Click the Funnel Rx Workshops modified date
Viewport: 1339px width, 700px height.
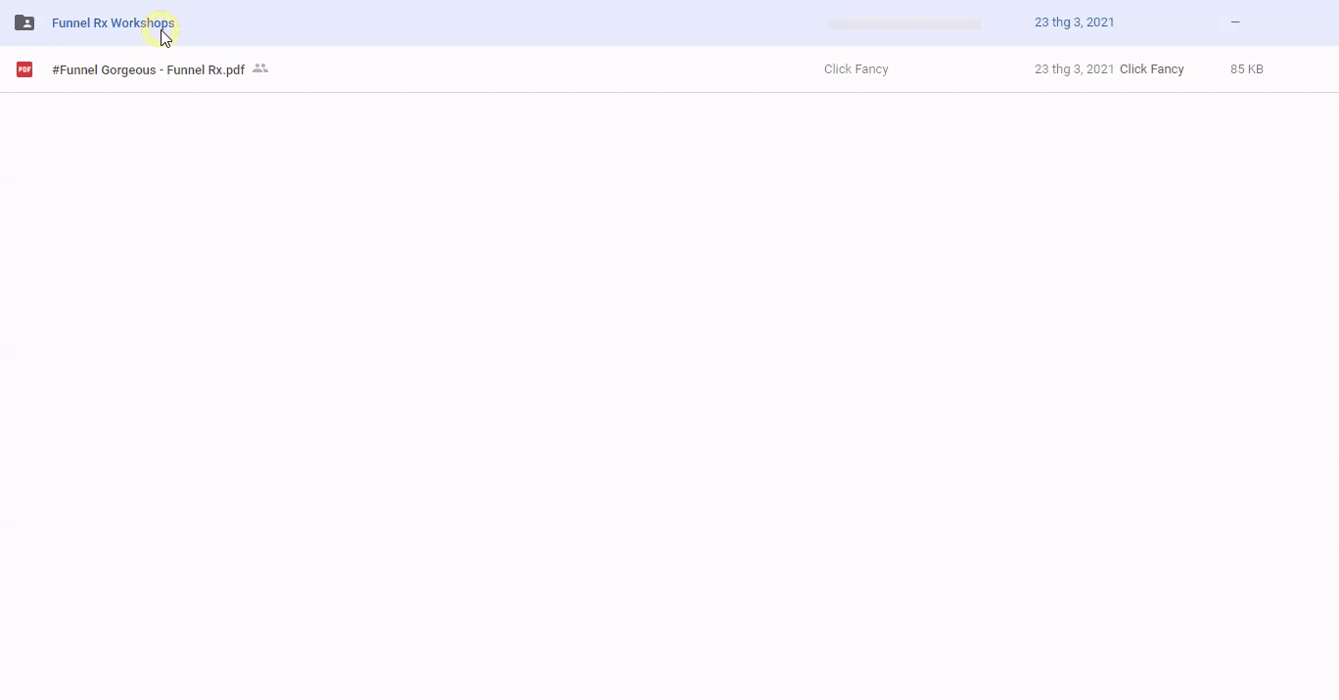point(1074,22)
